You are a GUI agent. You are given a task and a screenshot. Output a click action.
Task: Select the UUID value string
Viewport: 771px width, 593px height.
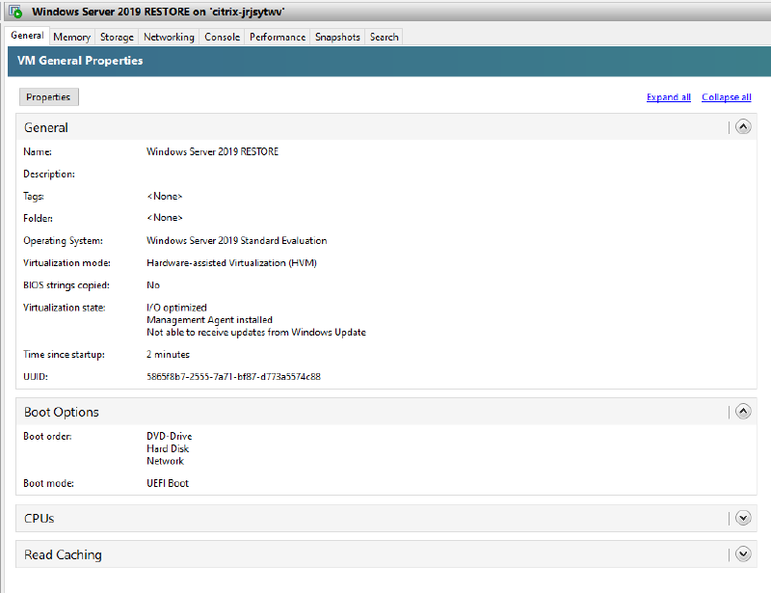(x=233, y=376)
